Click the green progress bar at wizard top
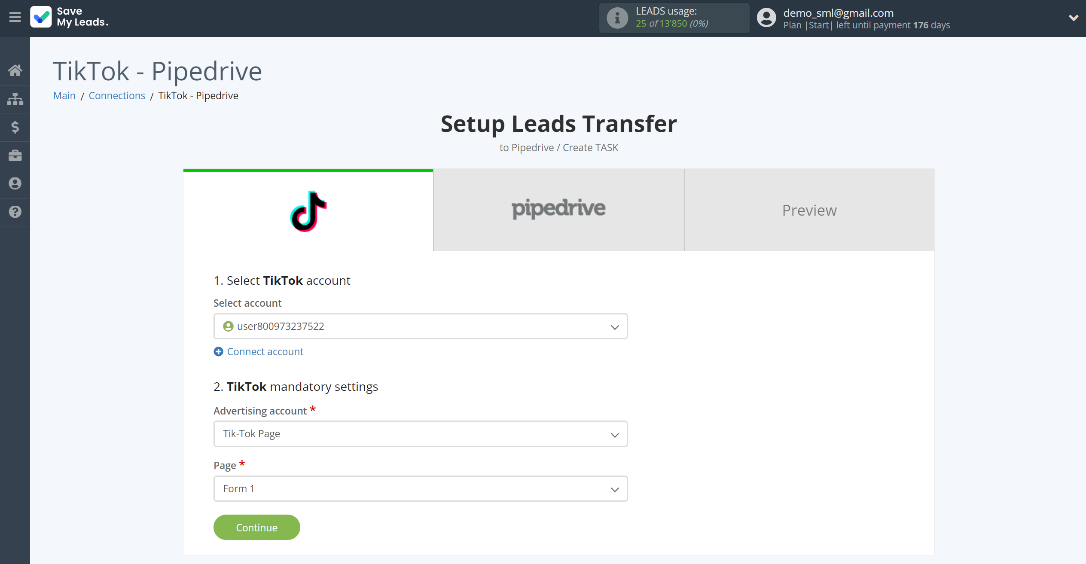Image resolution: width=1086 pixels, height=564 pixels. click(308, 171)
